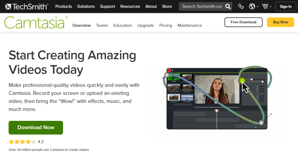Open the phone contact icon
The width and height of the screenshot is (298, 164).
[x=241, y=6]
